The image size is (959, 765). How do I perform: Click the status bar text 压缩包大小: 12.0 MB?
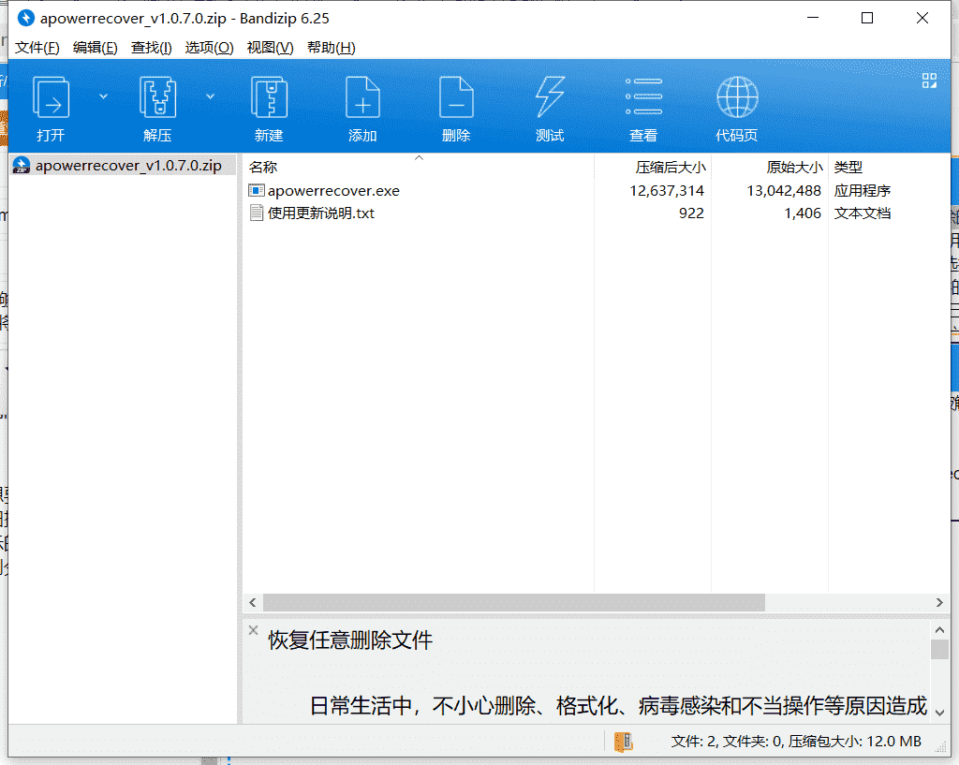(x=854, y=742)
